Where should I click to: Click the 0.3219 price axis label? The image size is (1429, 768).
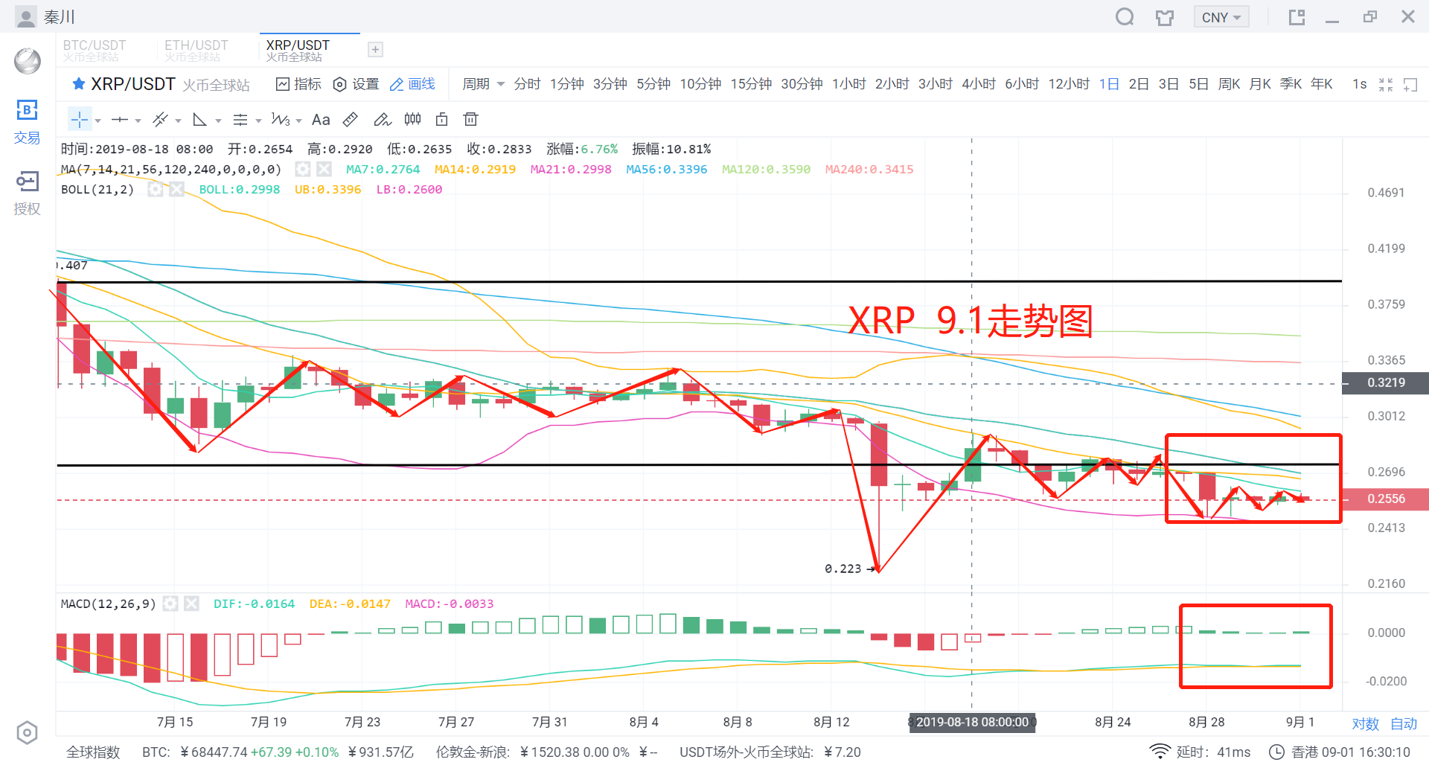(1385, 383)
